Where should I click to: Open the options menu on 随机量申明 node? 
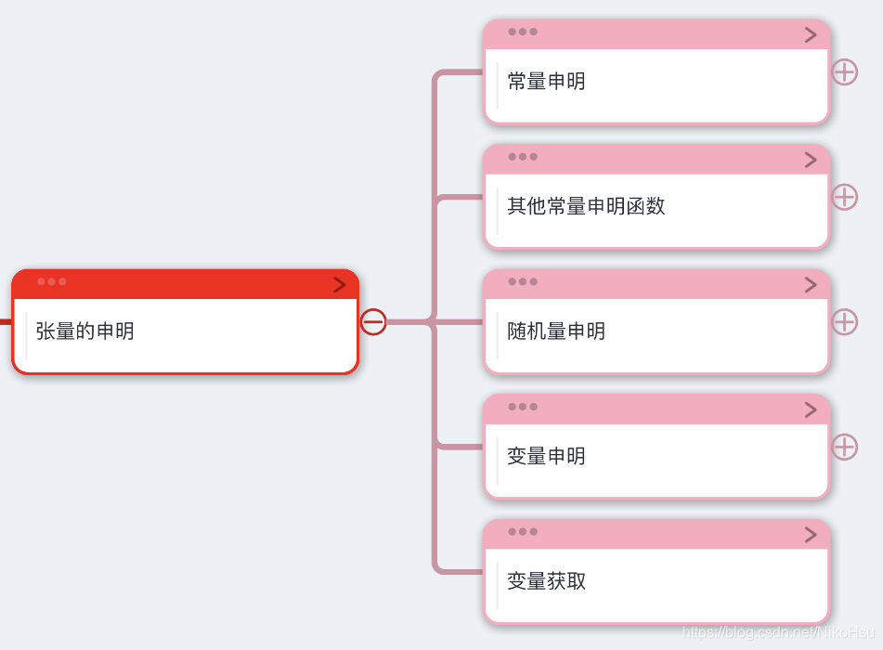coord(523,283)
